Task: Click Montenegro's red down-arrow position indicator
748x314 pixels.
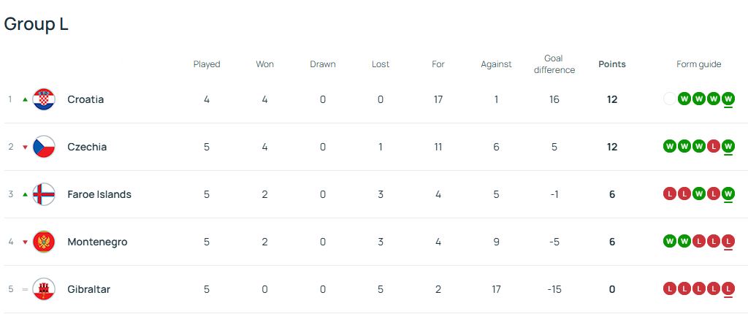Action: 26,242
